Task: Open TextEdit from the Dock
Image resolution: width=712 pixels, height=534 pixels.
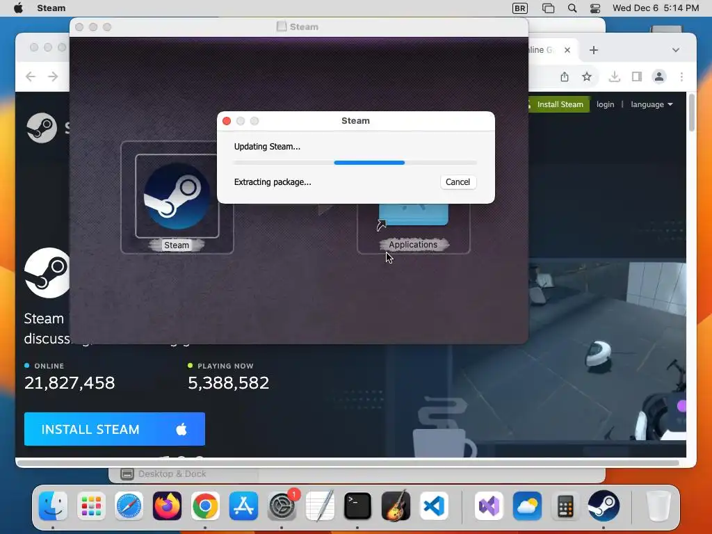Action: (x=320, y=506)
